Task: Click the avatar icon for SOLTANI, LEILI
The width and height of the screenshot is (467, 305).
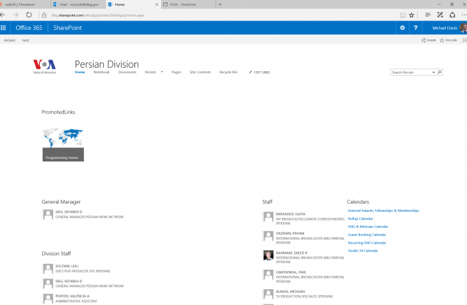Action: [48, 268]
